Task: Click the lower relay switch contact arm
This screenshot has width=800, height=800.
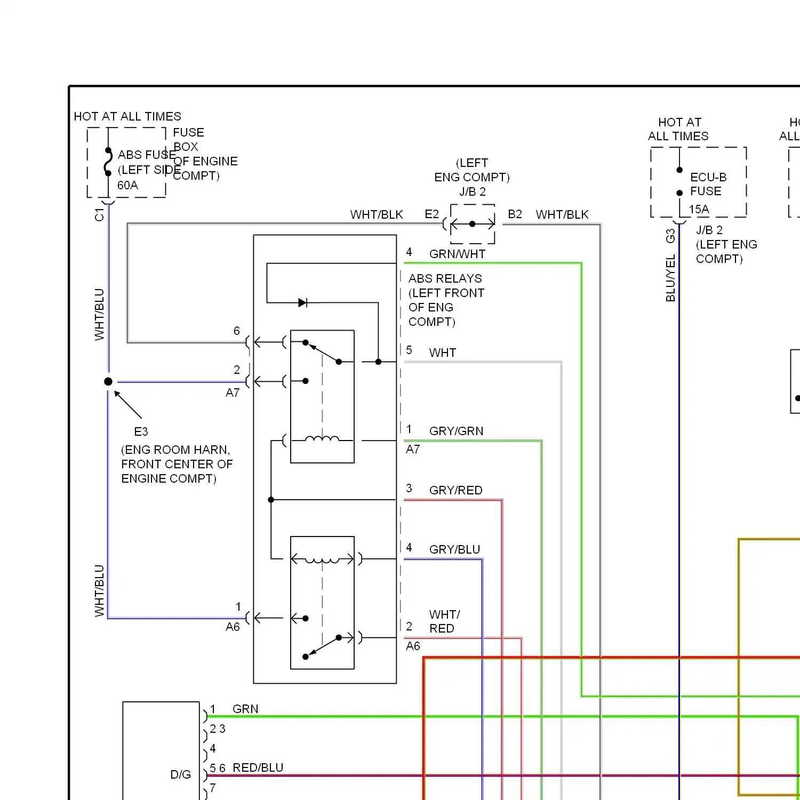Action: point(322,647)
